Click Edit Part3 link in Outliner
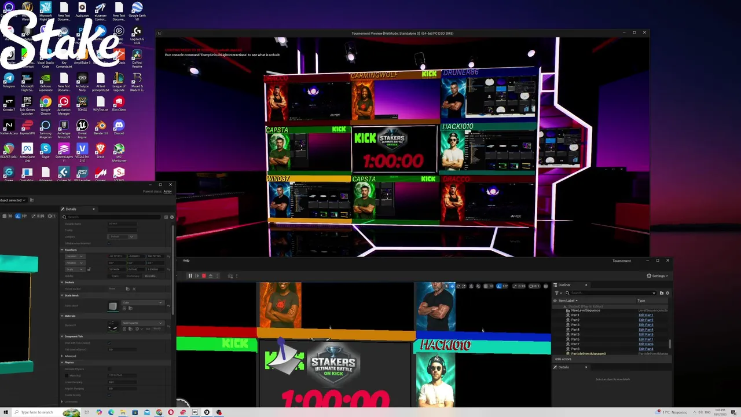The width and height of the screenshot is (741, 417). [x=645, y=325]
